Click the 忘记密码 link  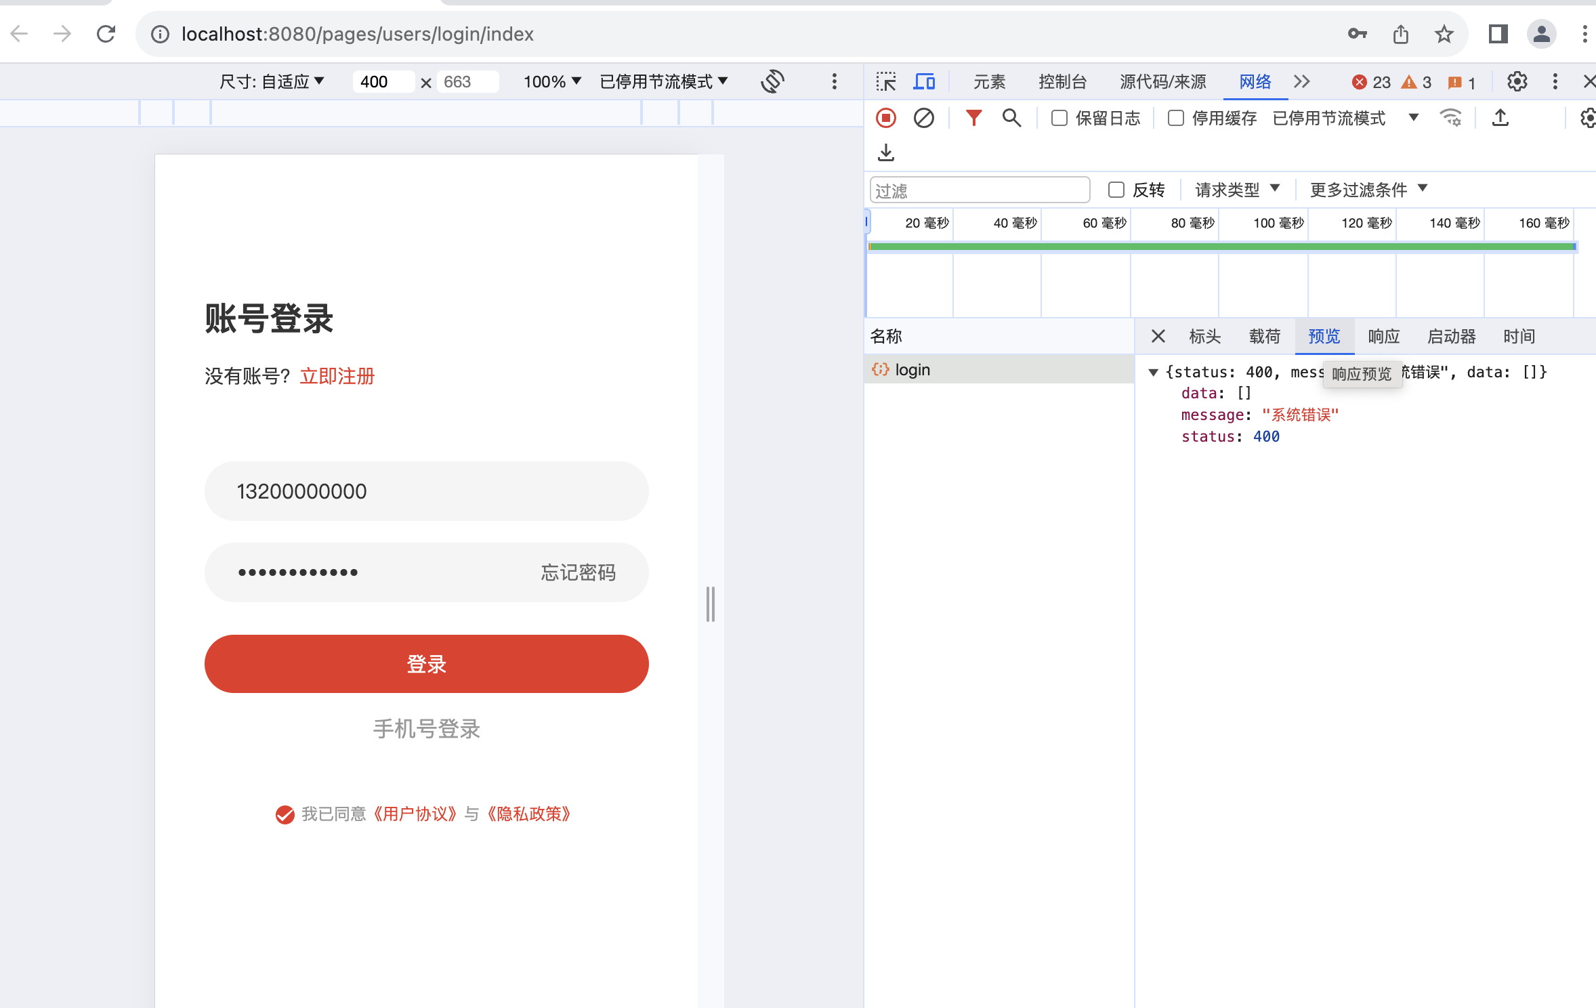click(579, 572)
